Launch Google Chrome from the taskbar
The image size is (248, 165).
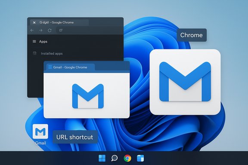127,158
